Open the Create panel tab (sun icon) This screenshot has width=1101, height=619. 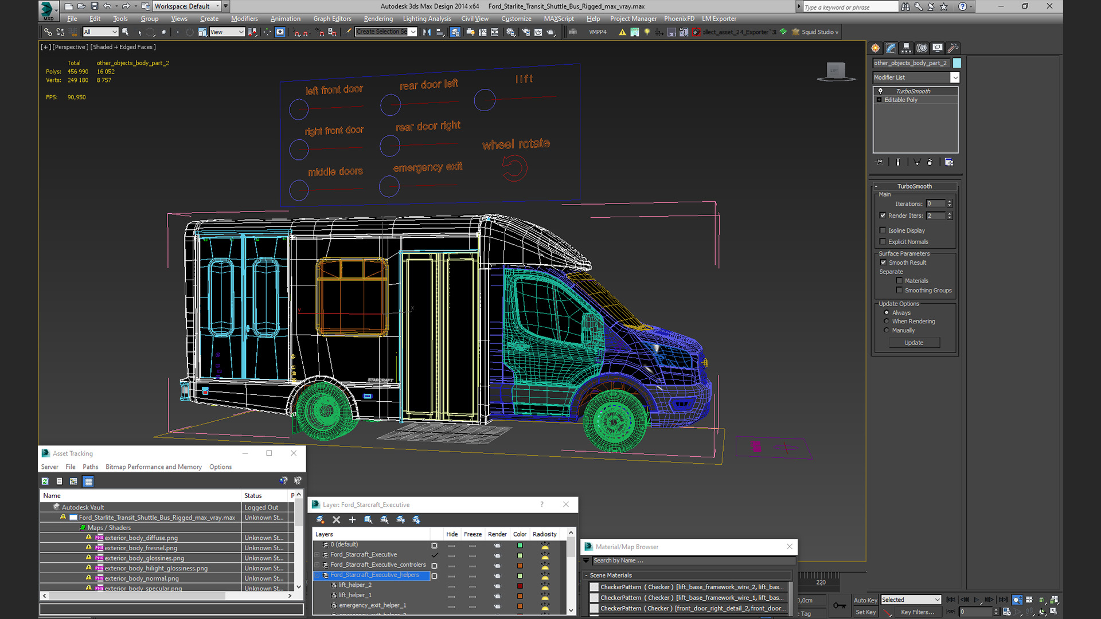pos(875,48)
